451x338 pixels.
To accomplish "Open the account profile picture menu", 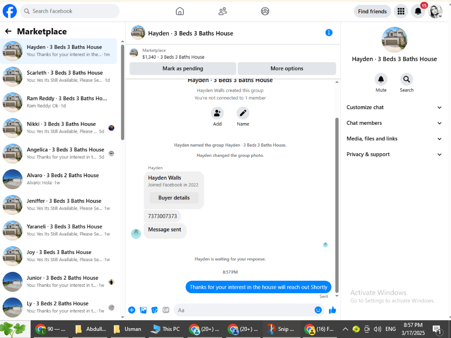I will coord(435,11).
